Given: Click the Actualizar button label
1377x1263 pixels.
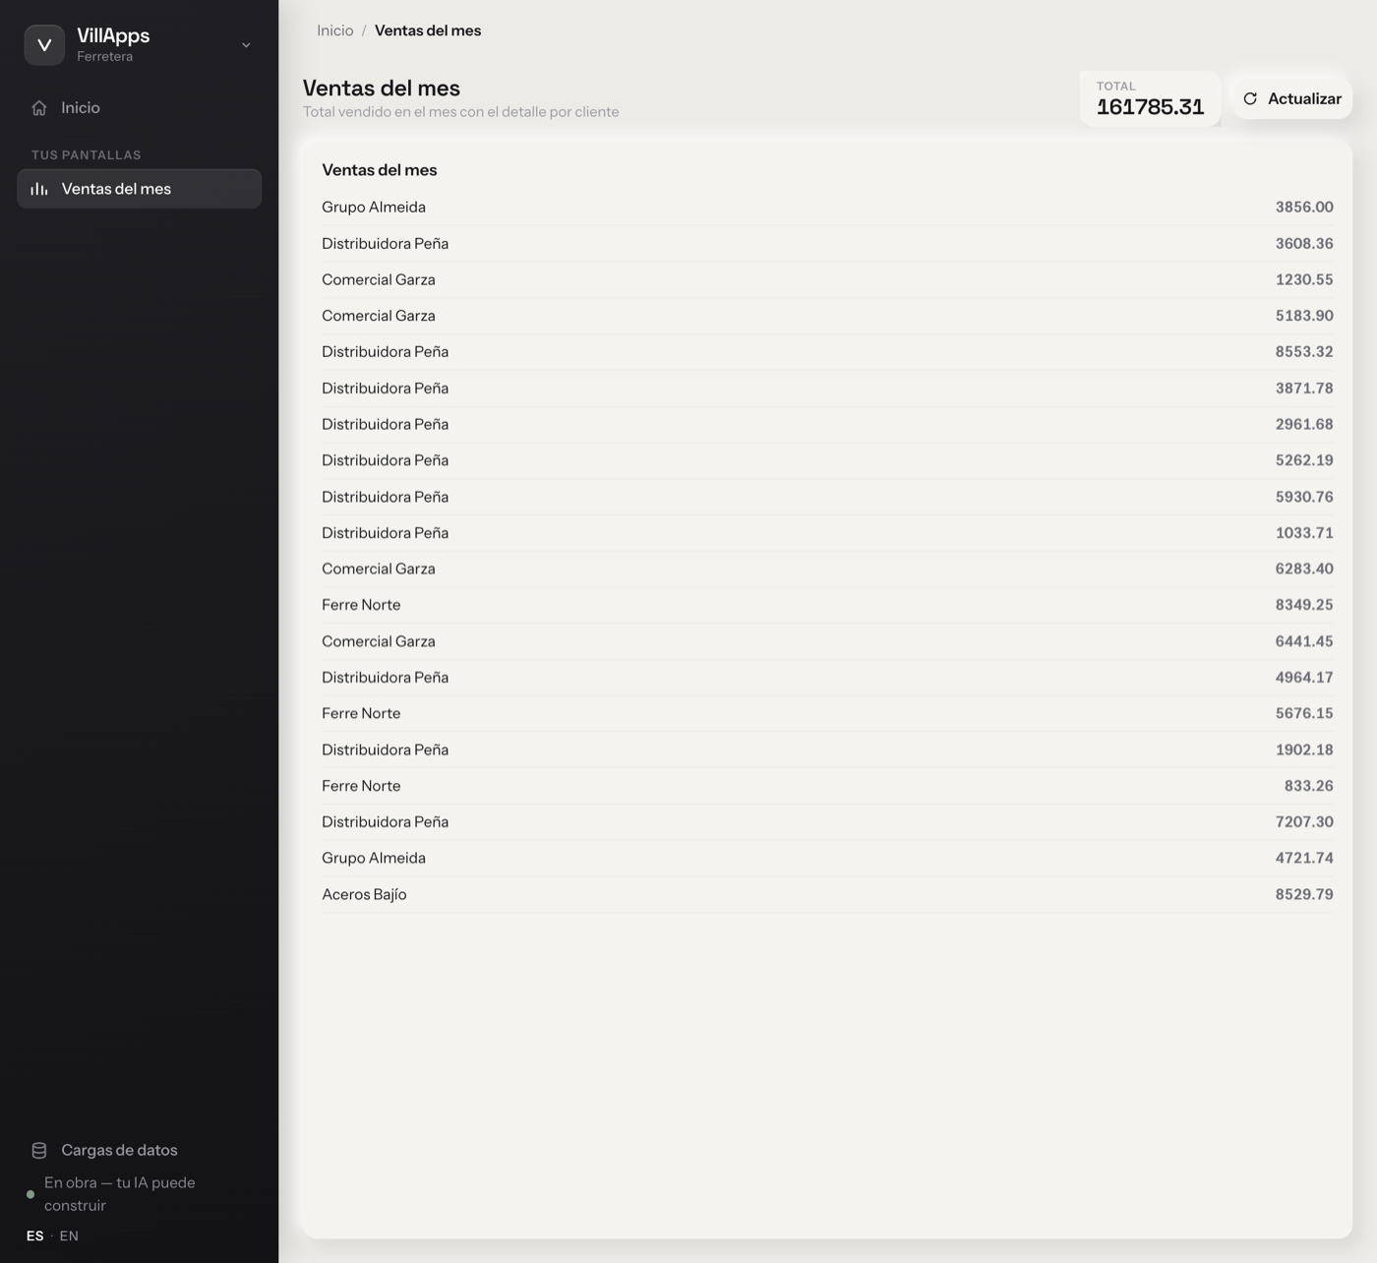Looking at the screenshot, I should click(x=1304, y=98).
